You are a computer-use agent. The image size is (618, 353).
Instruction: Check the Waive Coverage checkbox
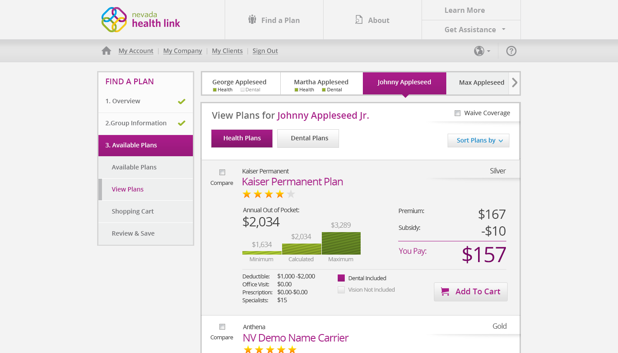click(458, 113)
